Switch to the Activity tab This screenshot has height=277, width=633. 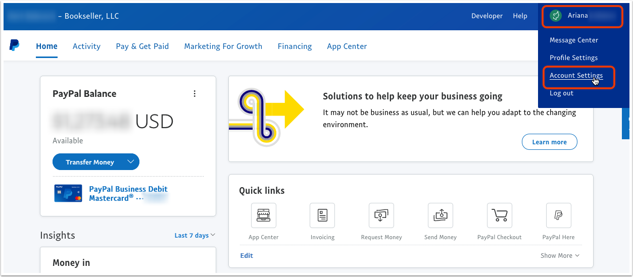coord(86,46)
